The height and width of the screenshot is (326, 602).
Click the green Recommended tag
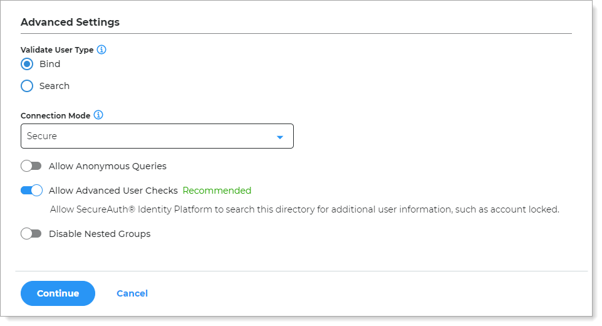tap(217, 191)
